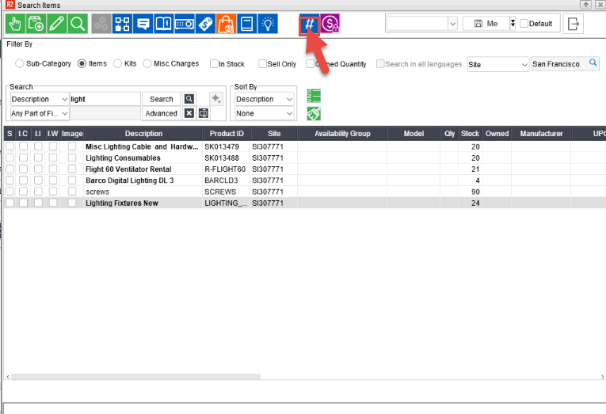Click the blue light-bulb icon
606x414 pixels.
(x=268, y=24)
